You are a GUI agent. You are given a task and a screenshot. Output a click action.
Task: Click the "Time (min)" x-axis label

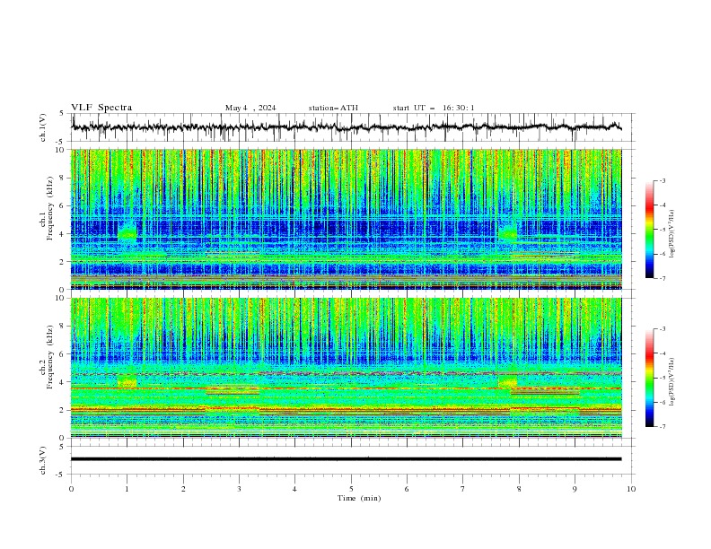[359, 498]
